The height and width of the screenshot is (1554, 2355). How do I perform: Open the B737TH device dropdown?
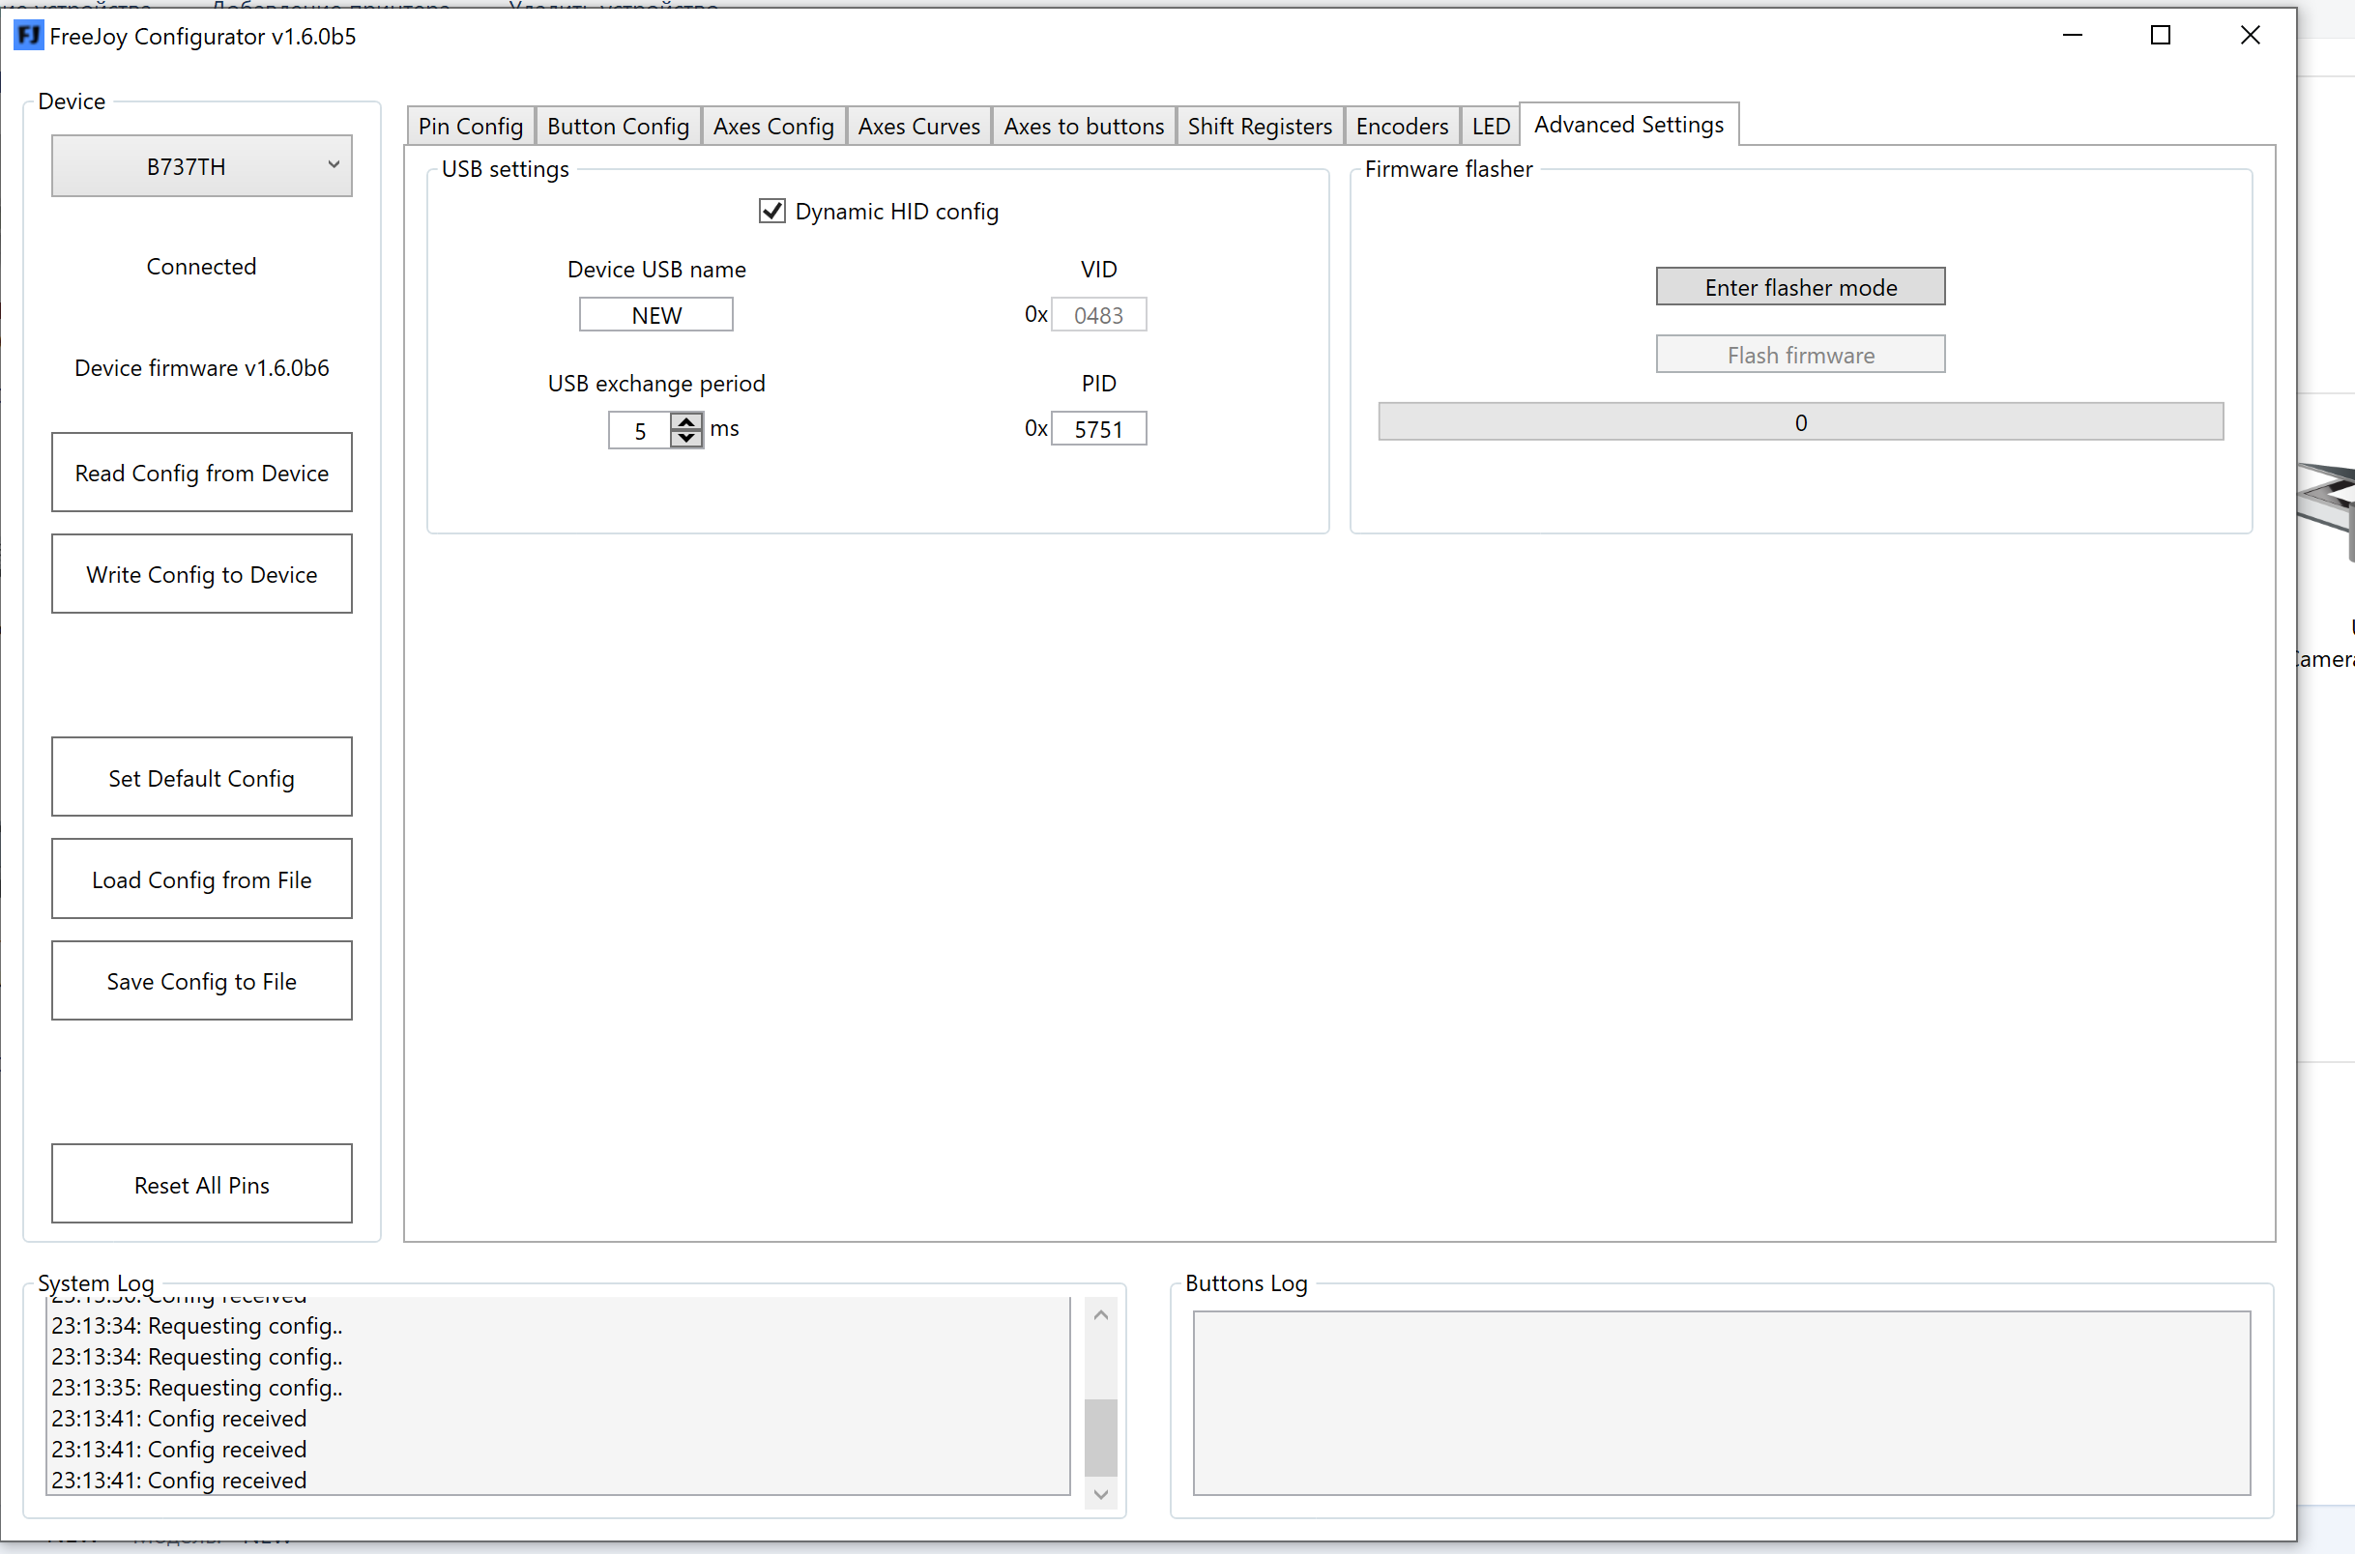tap(202, 165)
